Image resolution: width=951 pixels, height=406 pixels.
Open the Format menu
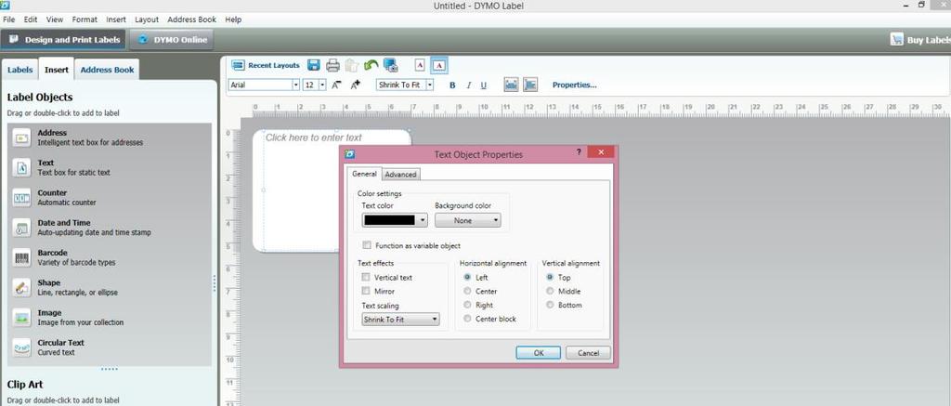[85, 20]
